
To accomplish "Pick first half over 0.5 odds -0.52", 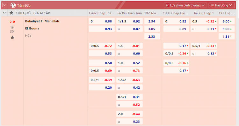I will pos(204,21).
